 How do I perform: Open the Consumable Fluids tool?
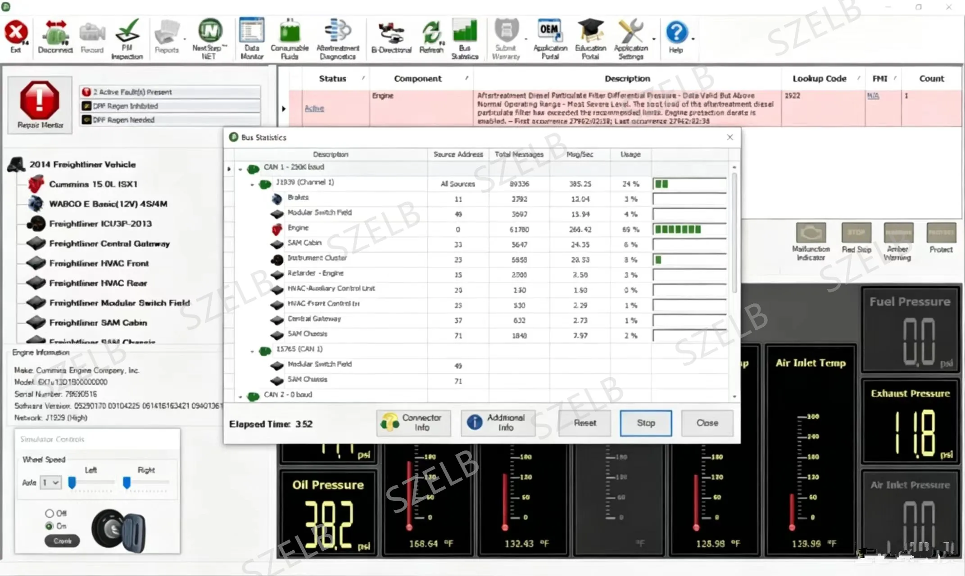coord(290,39)
